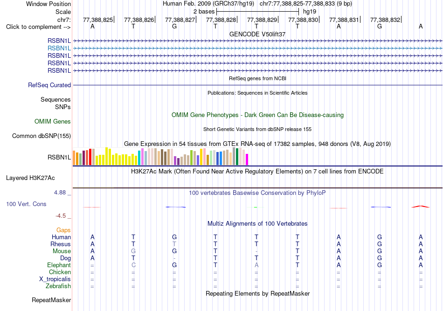Click the 'Dog' species label
The width and height of the screenshot is (443, 311).
click(x=65, y=258)
